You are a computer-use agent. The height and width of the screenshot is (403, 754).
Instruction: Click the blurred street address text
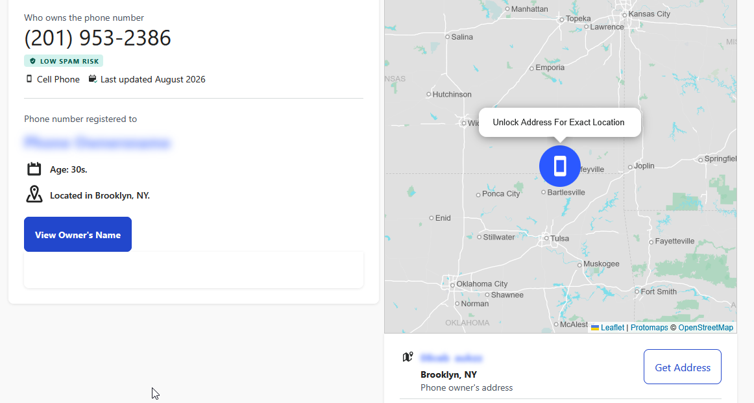(451, 358)
